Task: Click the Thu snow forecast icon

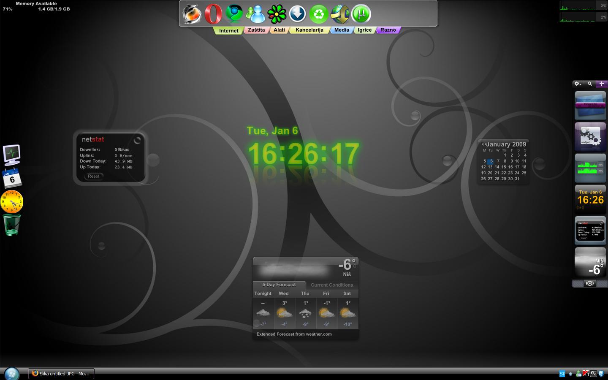Action: 305,313
